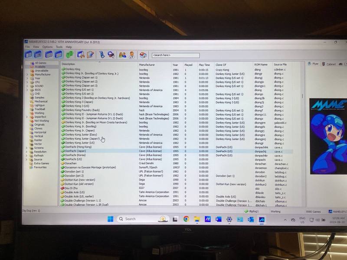Image resolution: width=347 pixels, height=260 pixels.
Task: Click the house toolbar icon
Action: pyautogui.click(x=143, y=55)
